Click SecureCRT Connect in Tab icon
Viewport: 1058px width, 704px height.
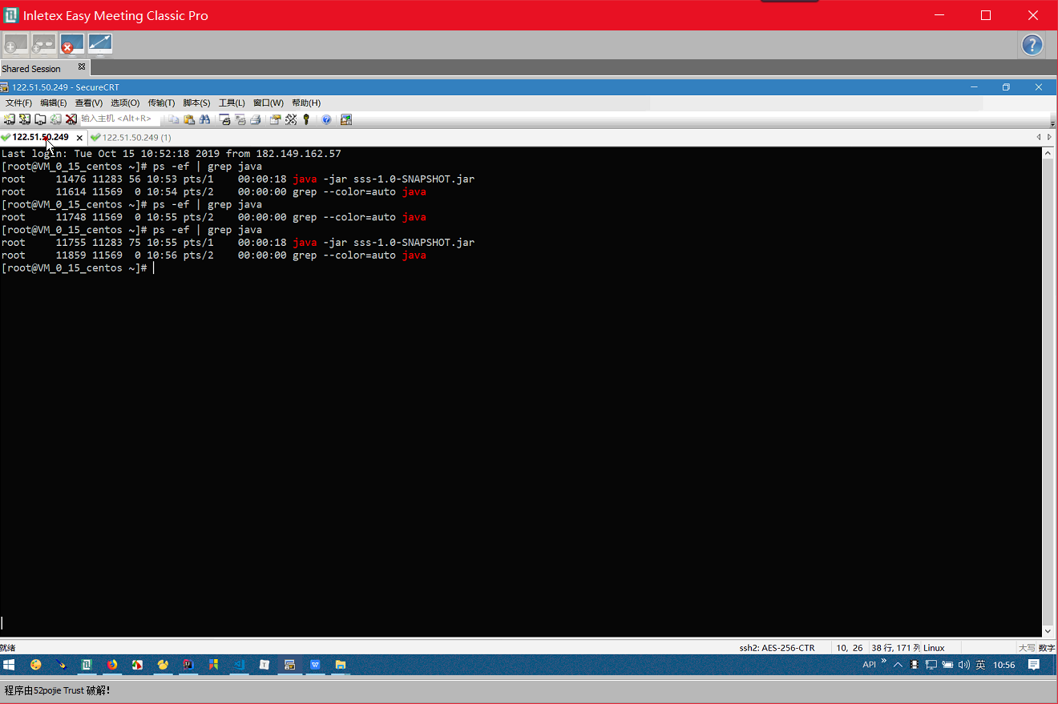coord(40,119)
